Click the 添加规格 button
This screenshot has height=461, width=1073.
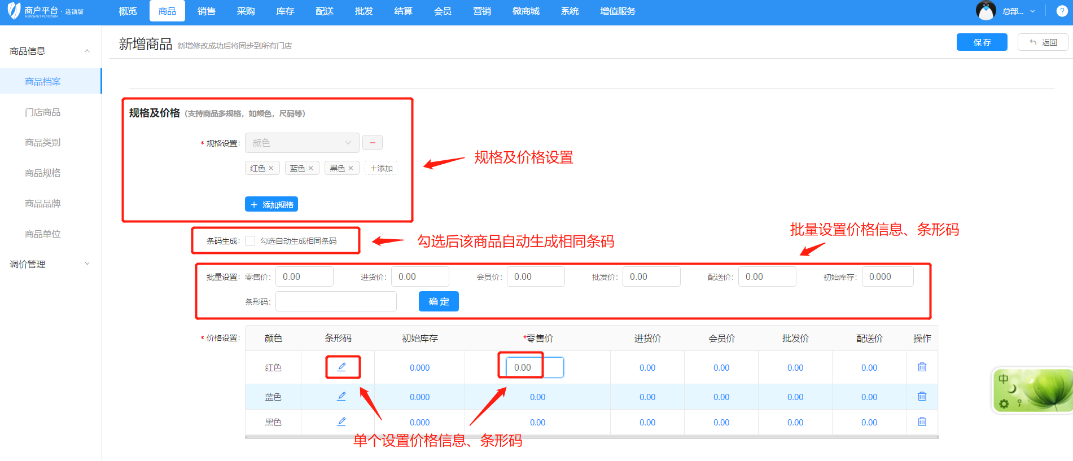[271, 204]
